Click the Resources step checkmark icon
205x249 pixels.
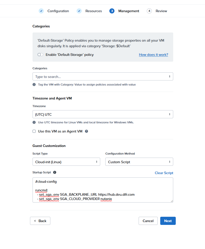(x=79, y=11)
